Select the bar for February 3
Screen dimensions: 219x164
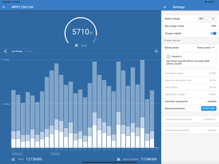click(37, 125)
